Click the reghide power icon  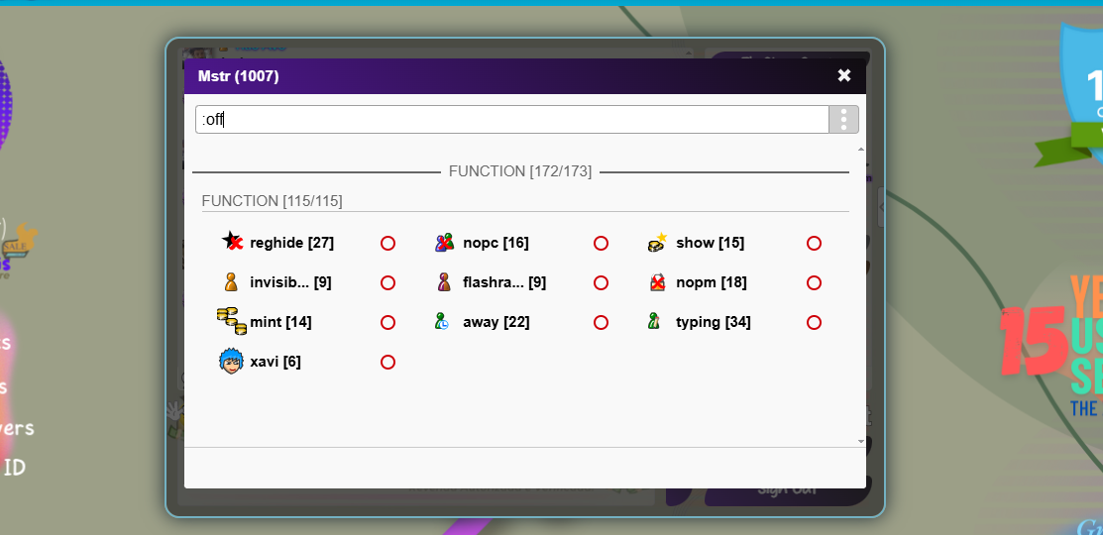point(232,242)
